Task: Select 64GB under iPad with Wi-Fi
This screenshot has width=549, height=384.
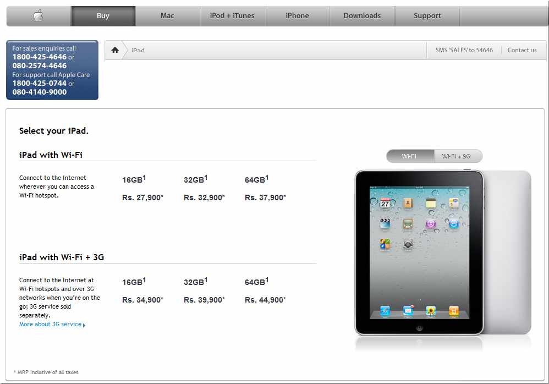Action: [x=257, y=179]
